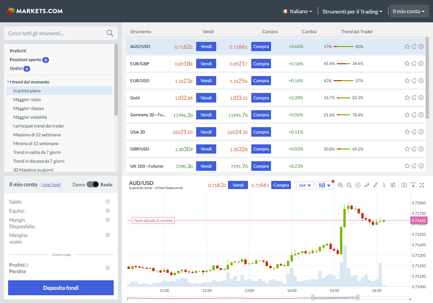Add an indicator to the chart
This screenshot has width=433, height=303.
pyautogui.click(x=367, y=185)
